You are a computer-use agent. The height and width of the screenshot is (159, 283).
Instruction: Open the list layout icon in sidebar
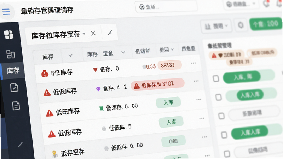(11, 54)
